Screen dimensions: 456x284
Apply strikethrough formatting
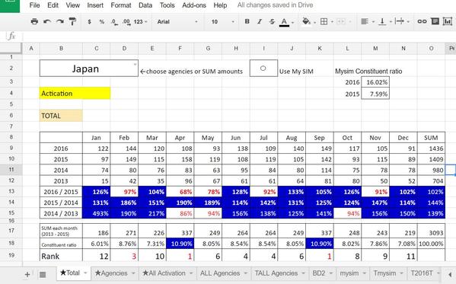click(272, 21)
